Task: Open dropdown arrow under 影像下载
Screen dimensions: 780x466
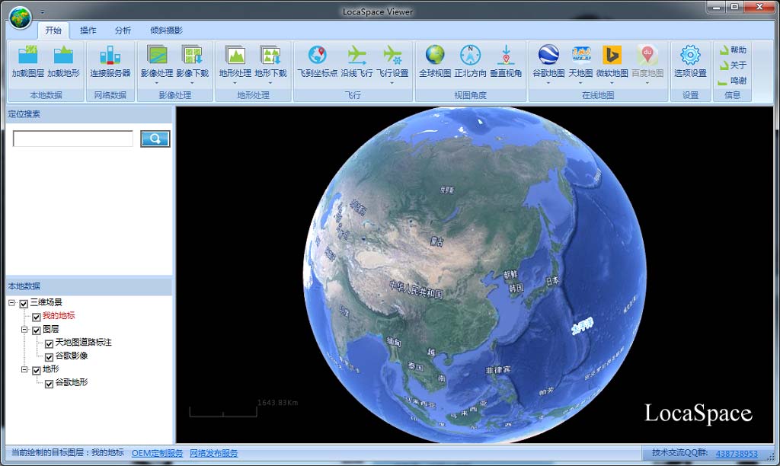Action: (192, 83)
